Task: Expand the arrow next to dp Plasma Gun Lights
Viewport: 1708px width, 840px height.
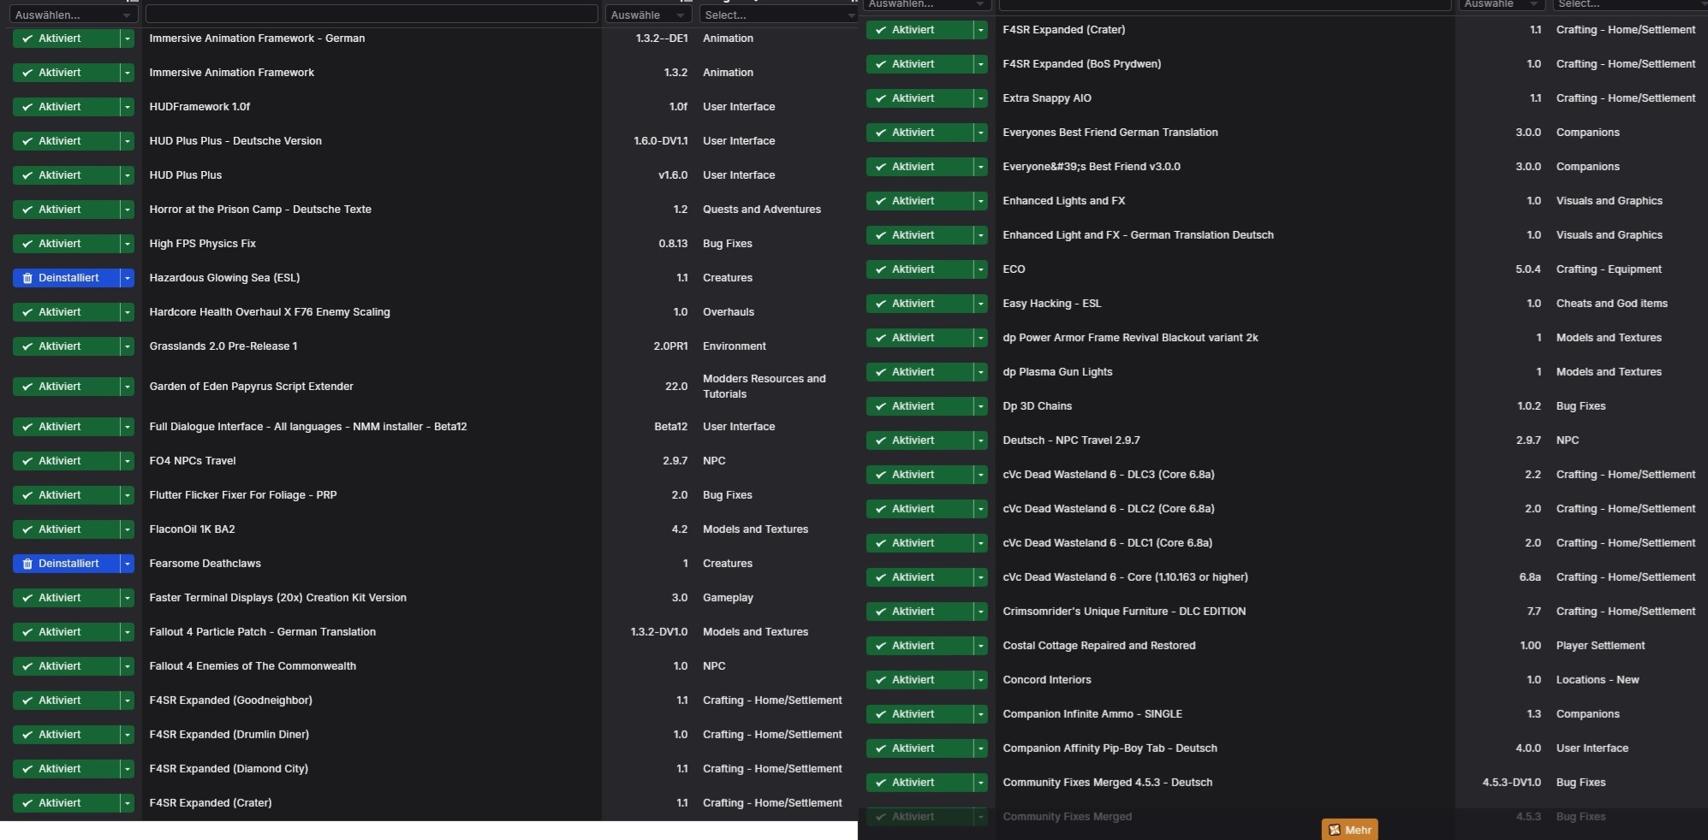Action: pyautogui.click(x=981, y=372)
